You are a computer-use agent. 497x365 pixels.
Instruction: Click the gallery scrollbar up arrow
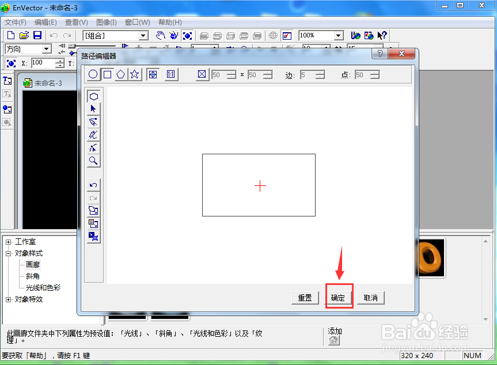[485, 241]
